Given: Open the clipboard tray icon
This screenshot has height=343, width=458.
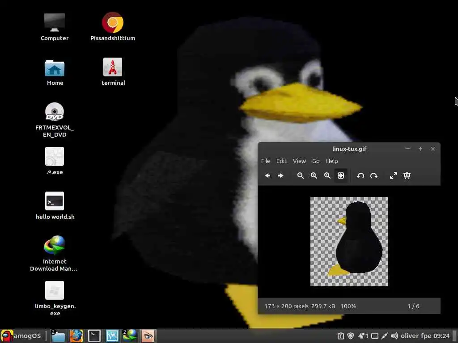Looking at the screenshot, I should pyautogui.click(x=340, y=336).
